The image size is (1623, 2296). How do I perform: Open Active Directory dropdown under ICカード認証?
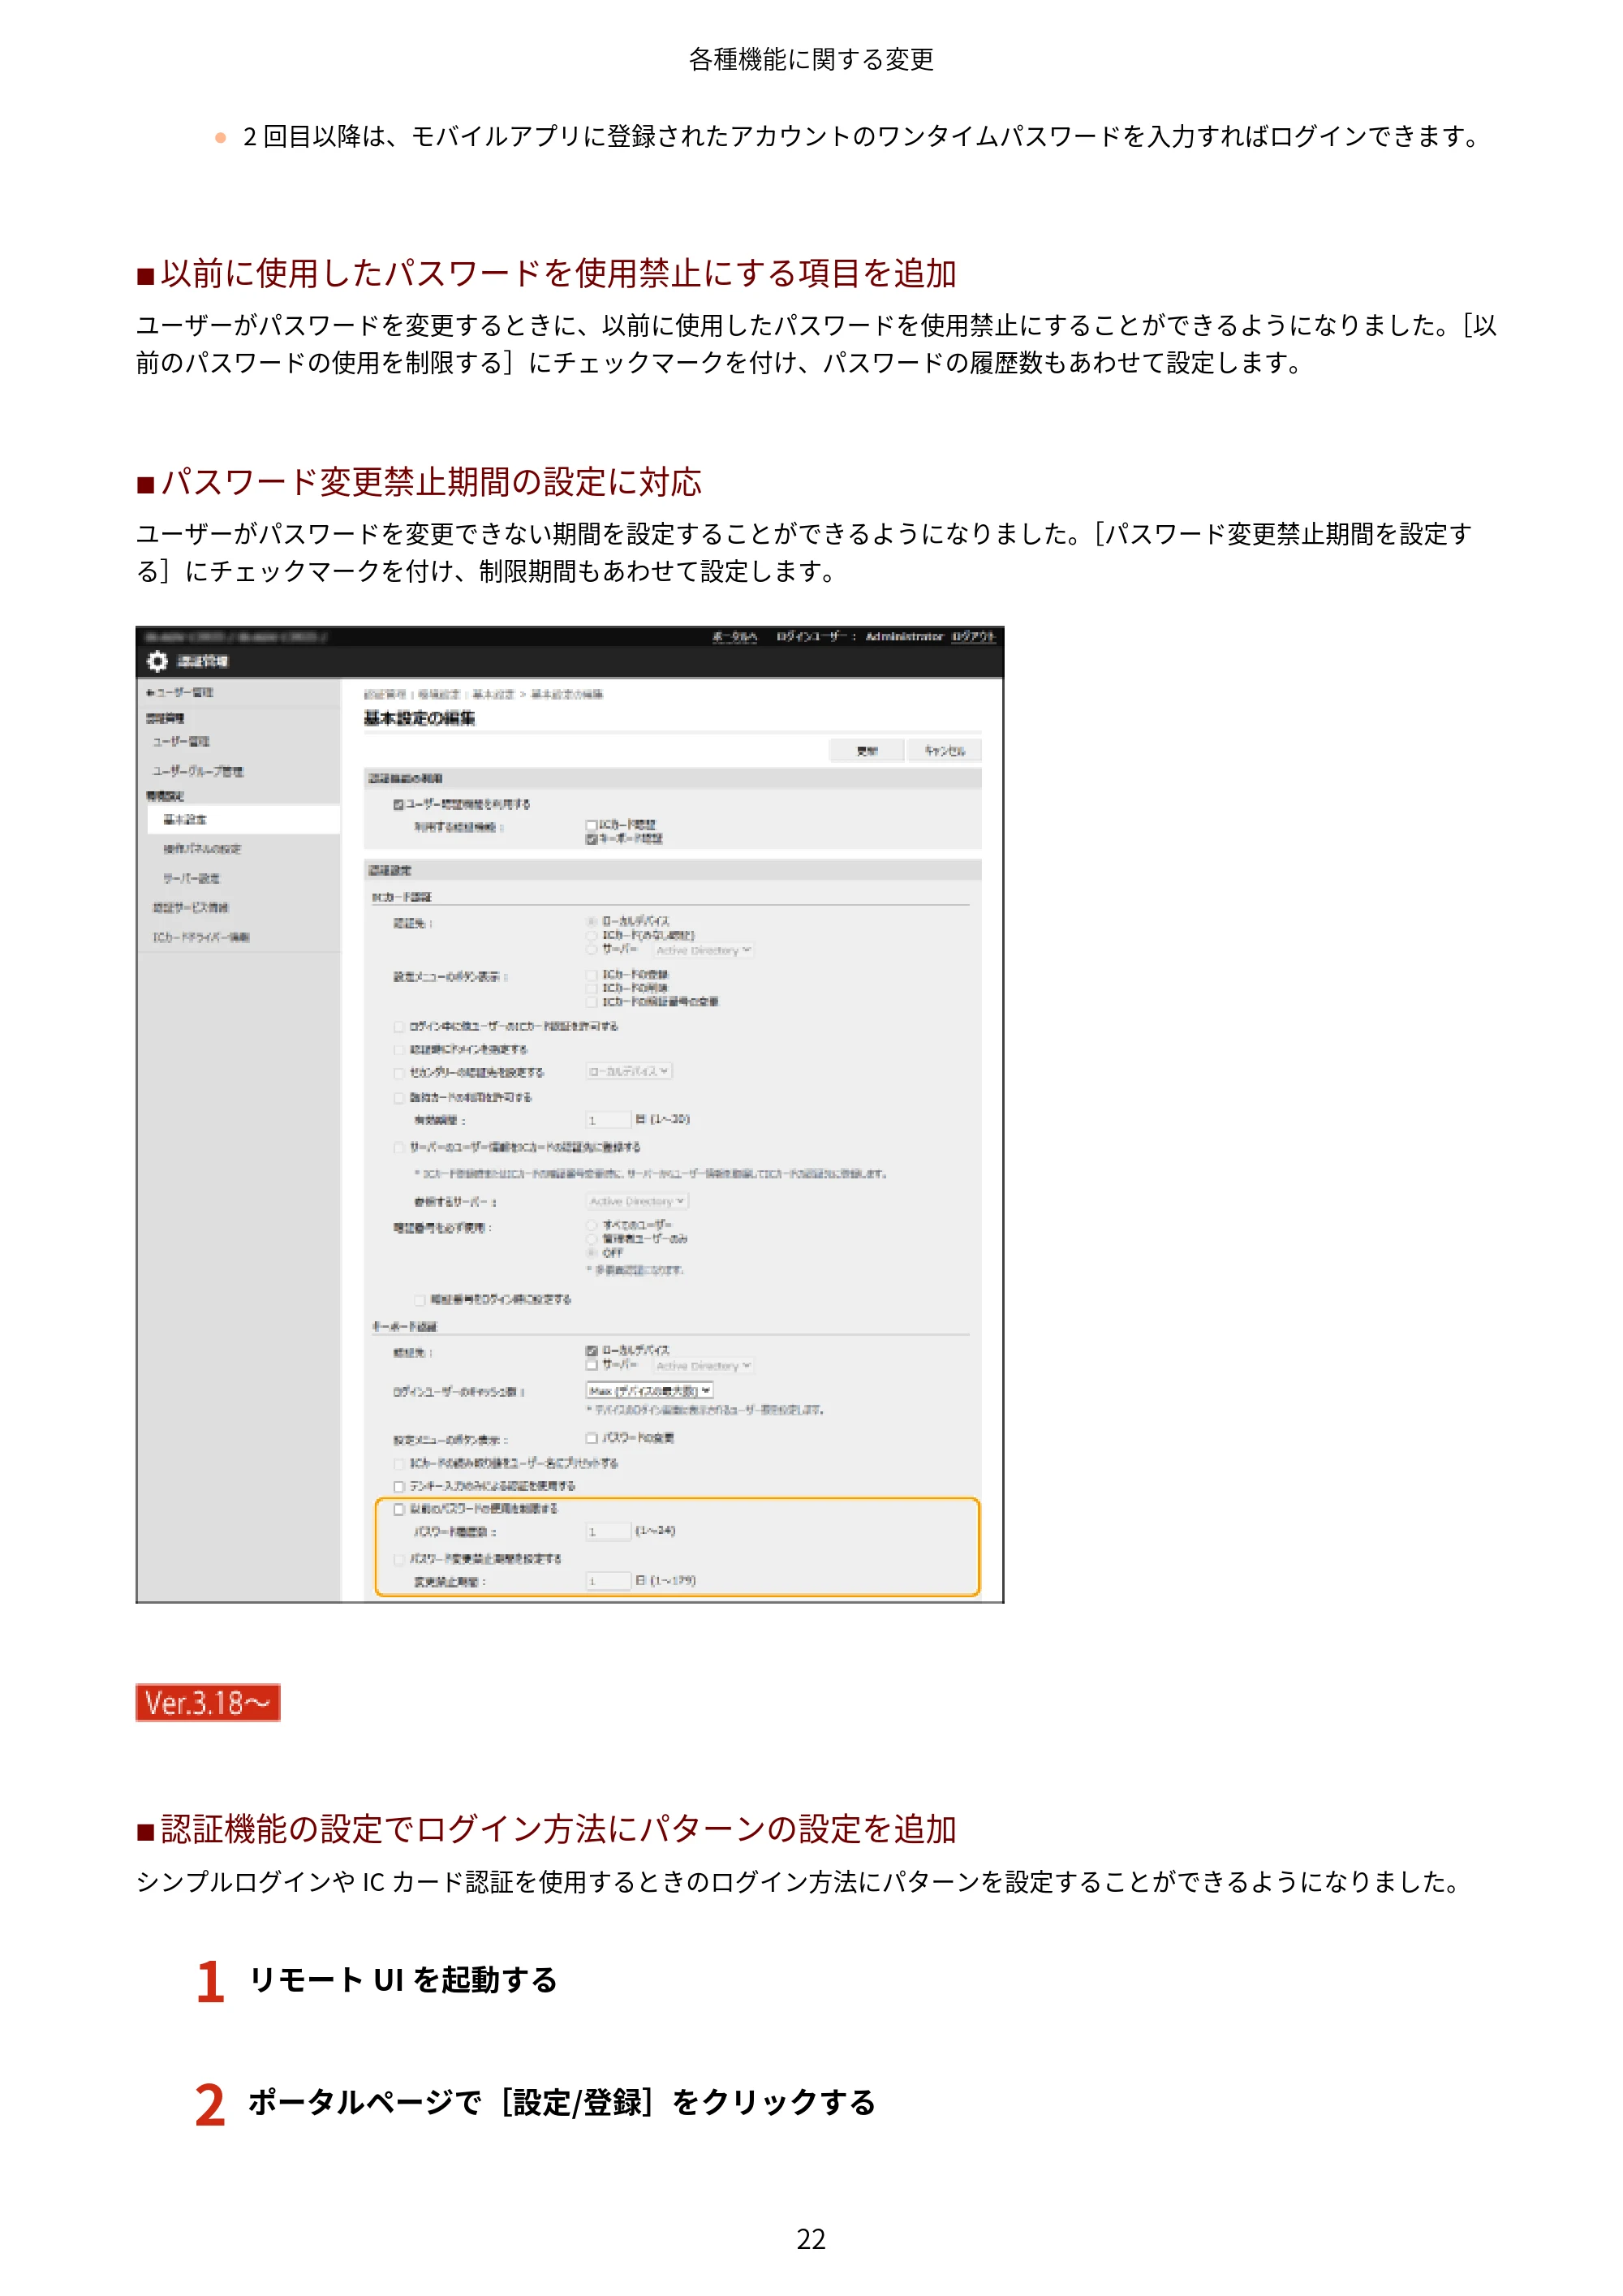coord(703,950)
